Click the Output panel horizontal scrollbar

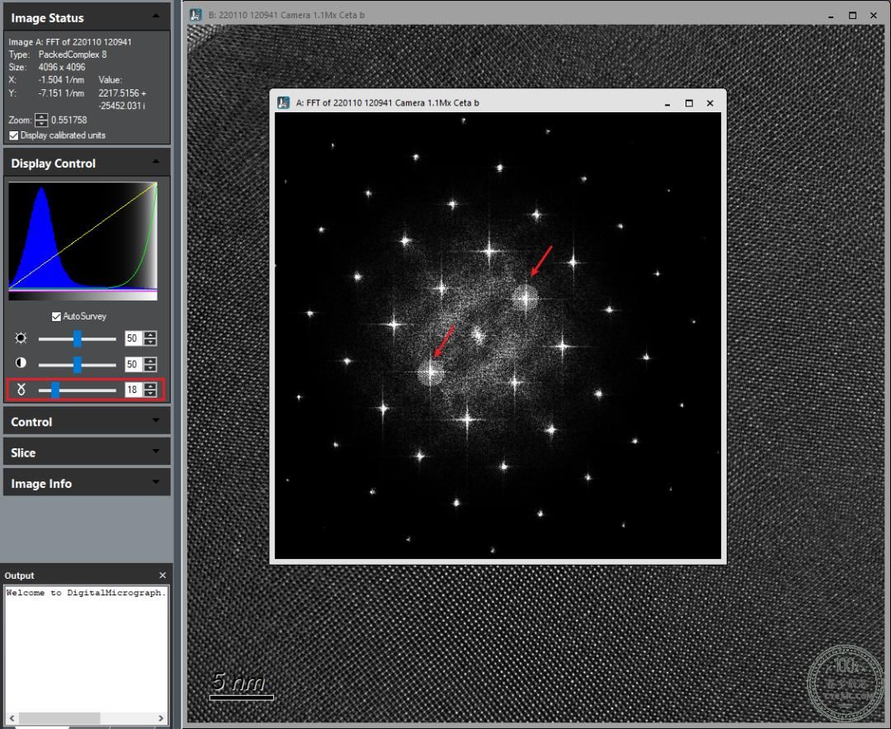click(86, 718)
